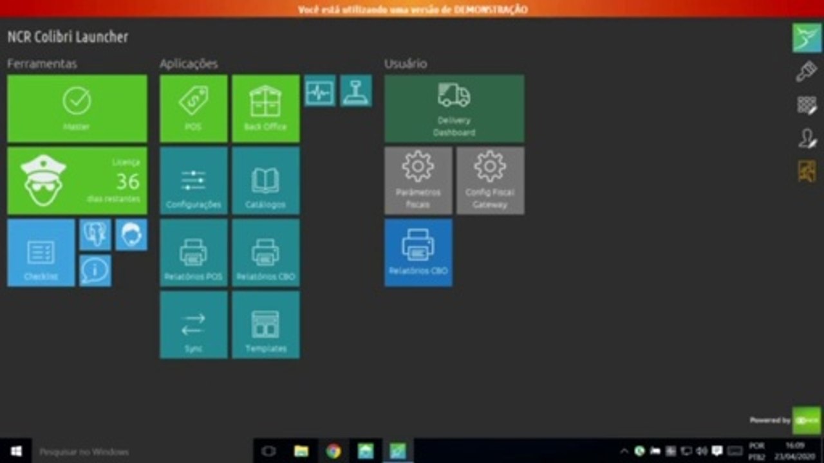Image resolution: width=824 pixels, height=463 pixels.
Task: Open the heartbeat monitor tile
Action: (x=320, y=91)
